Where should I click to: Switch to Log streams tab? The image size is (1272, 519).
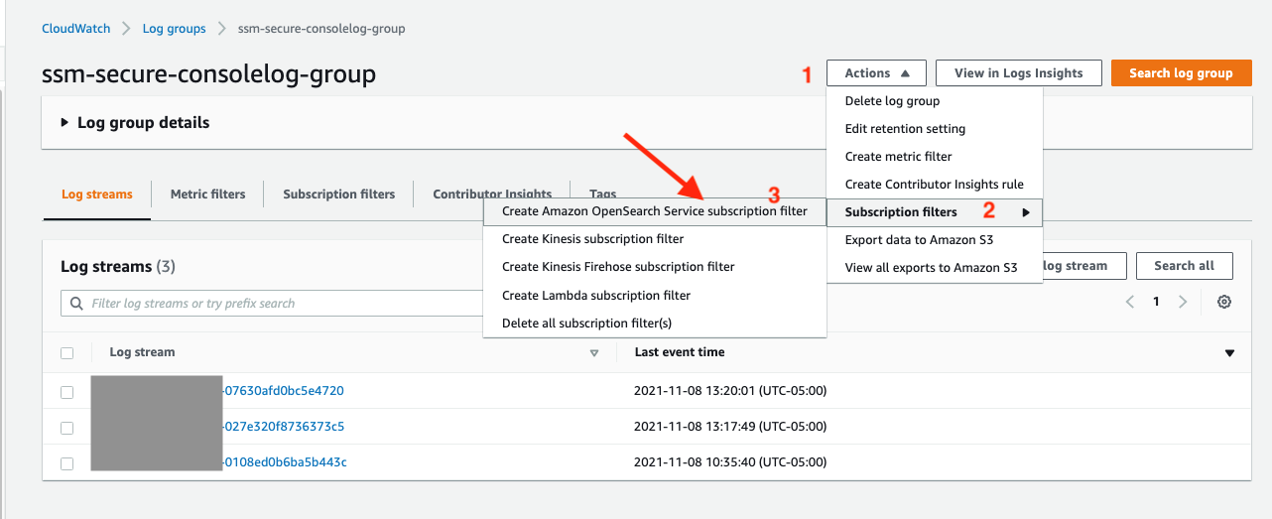[x=97, y=195]
